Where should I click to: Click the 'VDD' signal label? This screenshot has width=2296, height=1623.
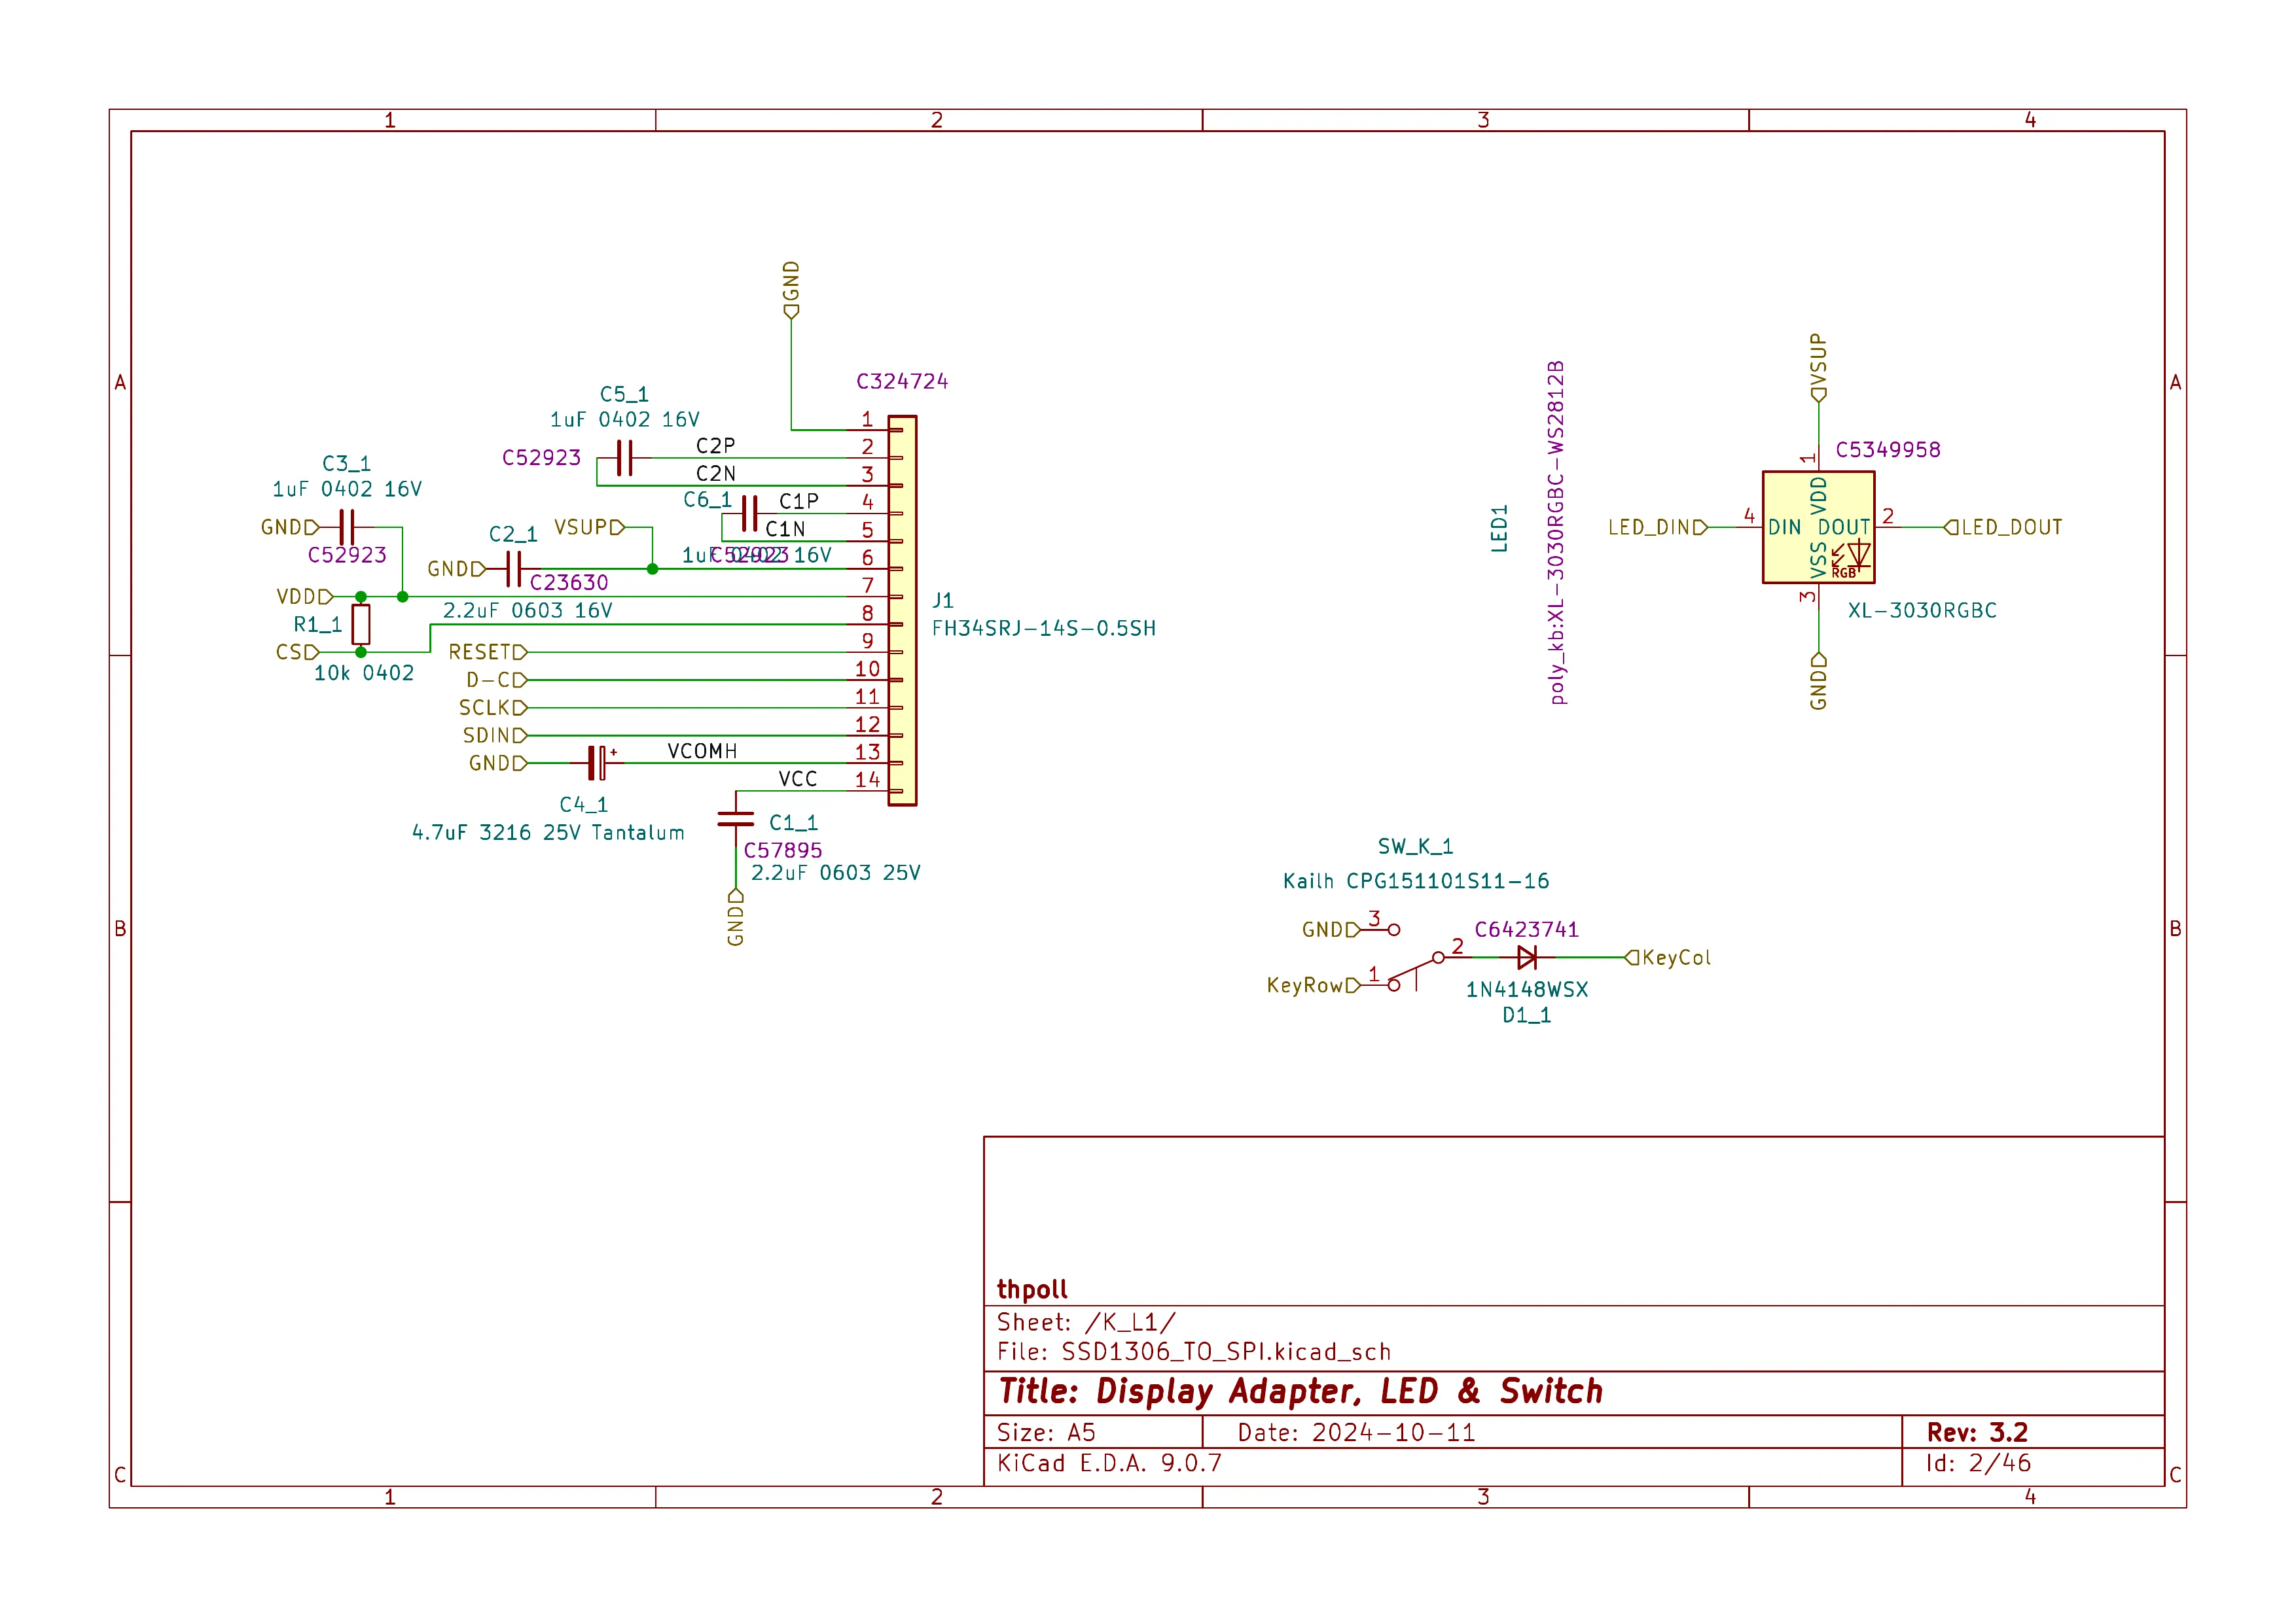click(x=304, y=597)
